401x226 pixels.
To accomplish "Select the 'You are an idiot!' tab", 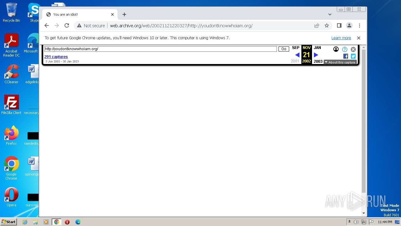I will (x=80, y=14).
